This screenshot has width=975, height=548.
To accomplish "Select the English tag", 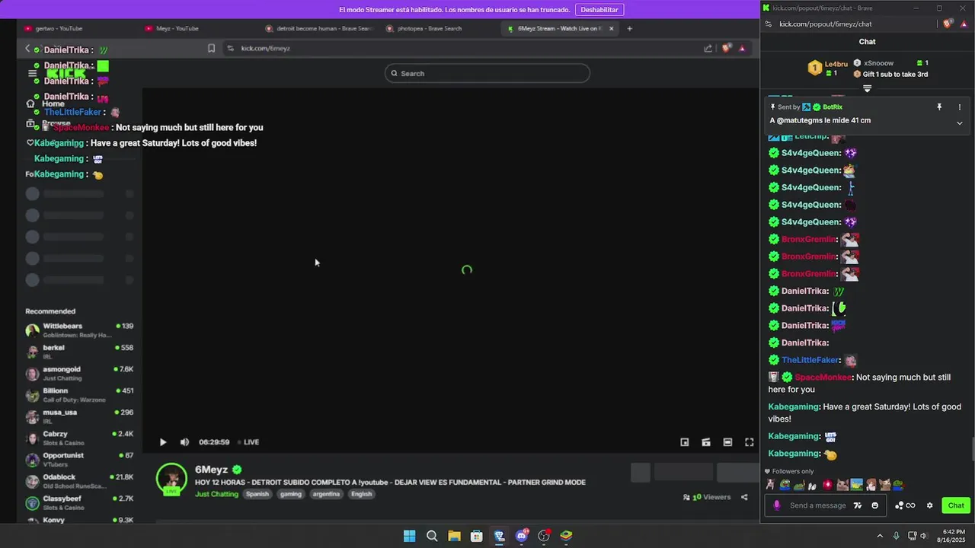I will (362, 494).
